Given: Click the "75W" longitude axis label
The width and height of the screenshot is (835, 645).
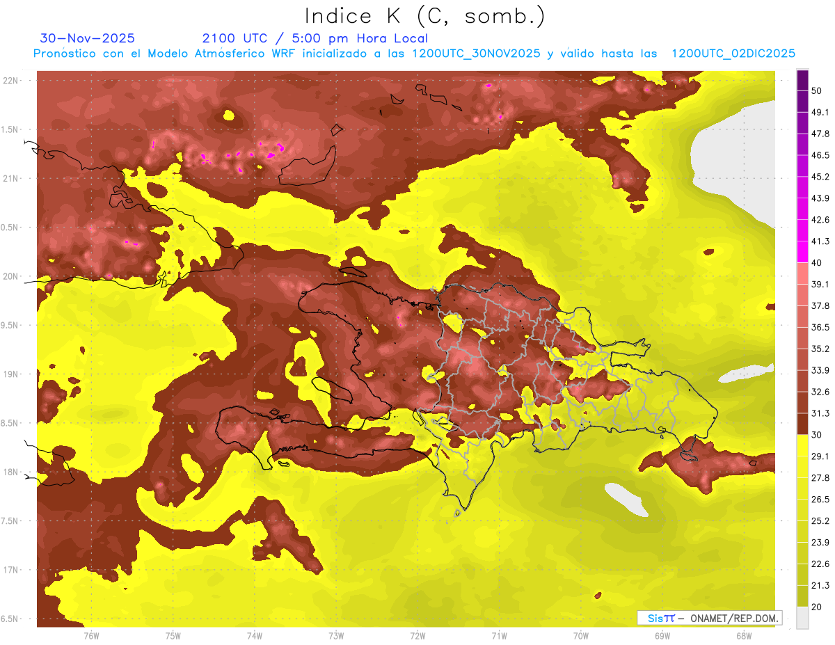Looking at the screenshot, I should coord(173,636).
